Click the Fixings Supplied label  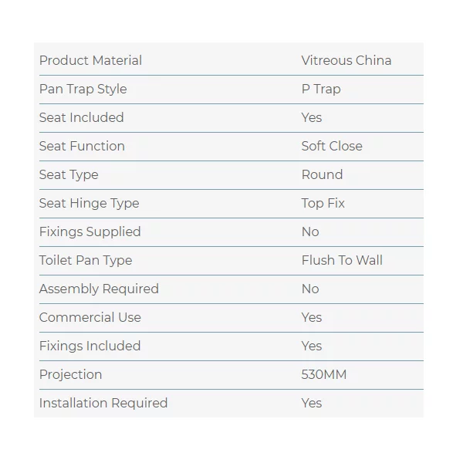point(90,231)
